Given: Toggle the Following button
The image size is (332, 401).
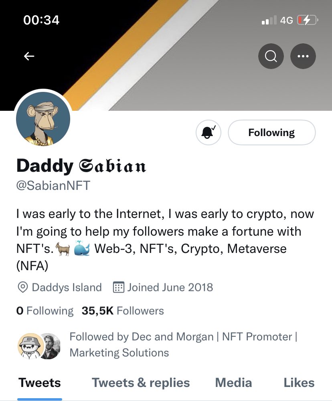Looking at the screenshot, I should point(272,132).
